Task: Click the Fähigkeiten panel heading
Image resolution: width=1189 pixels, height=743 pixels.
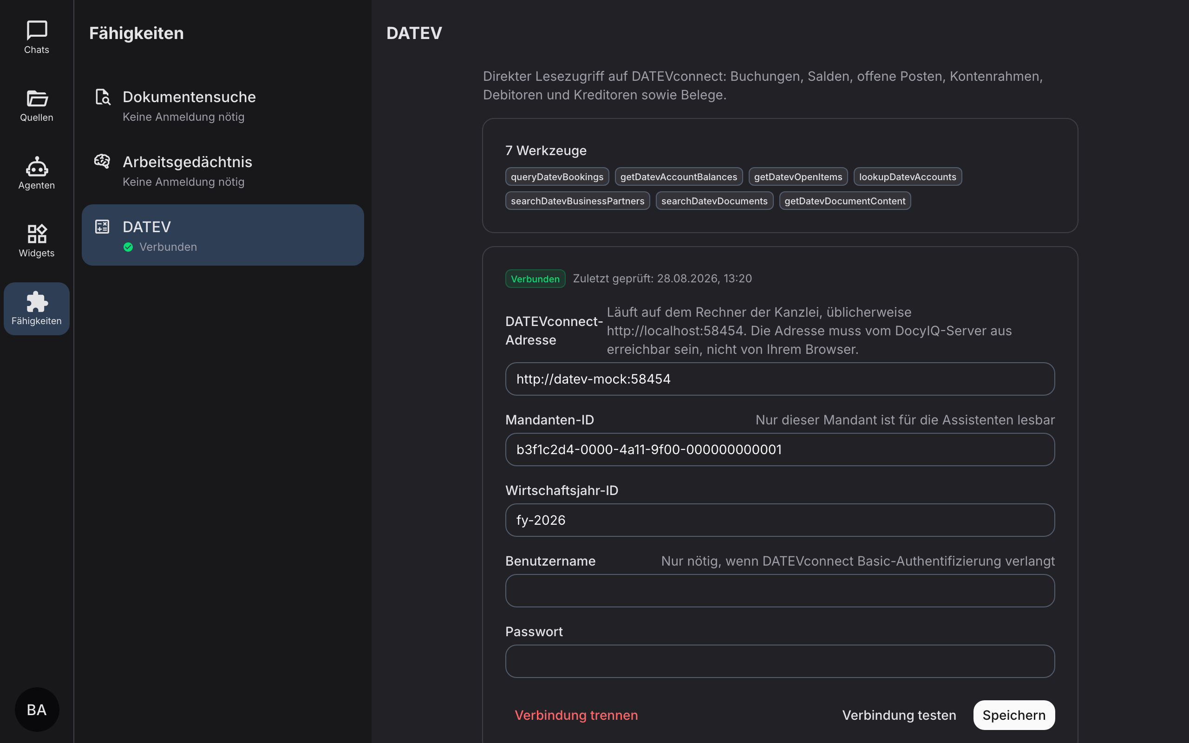Action: click(x=137, y=33)
